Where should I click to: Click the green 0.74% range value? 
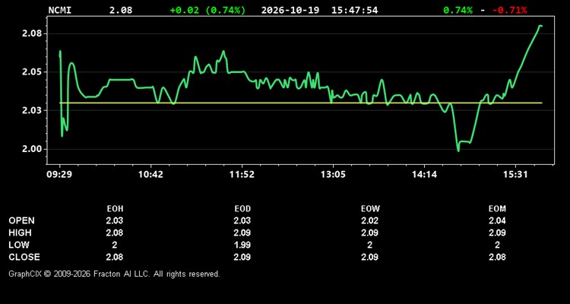458,10
